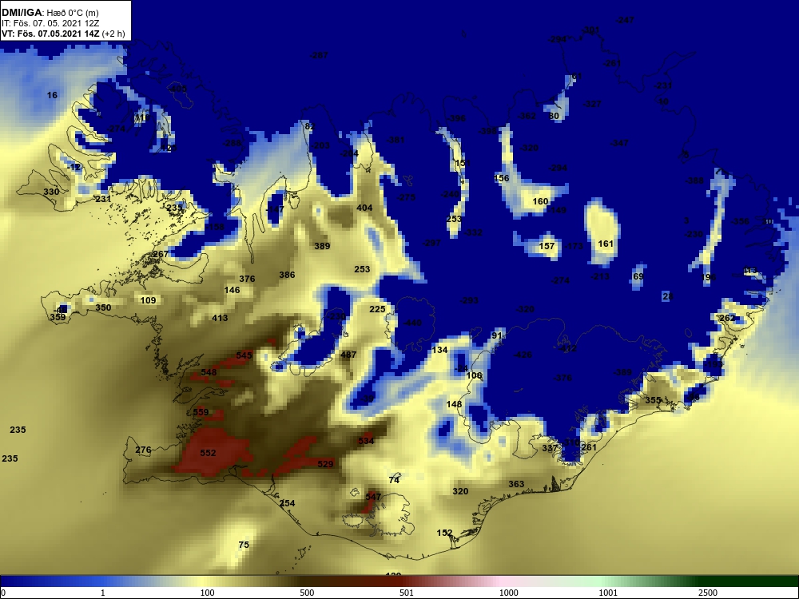The width and height of the screenshot is (799, 599).
Task: Select the map value '559'
Action: [201, 412]
